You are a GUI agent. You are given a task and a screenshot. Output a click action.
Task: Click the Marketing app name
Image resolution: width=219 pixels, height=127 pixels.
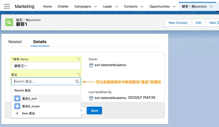25,6
